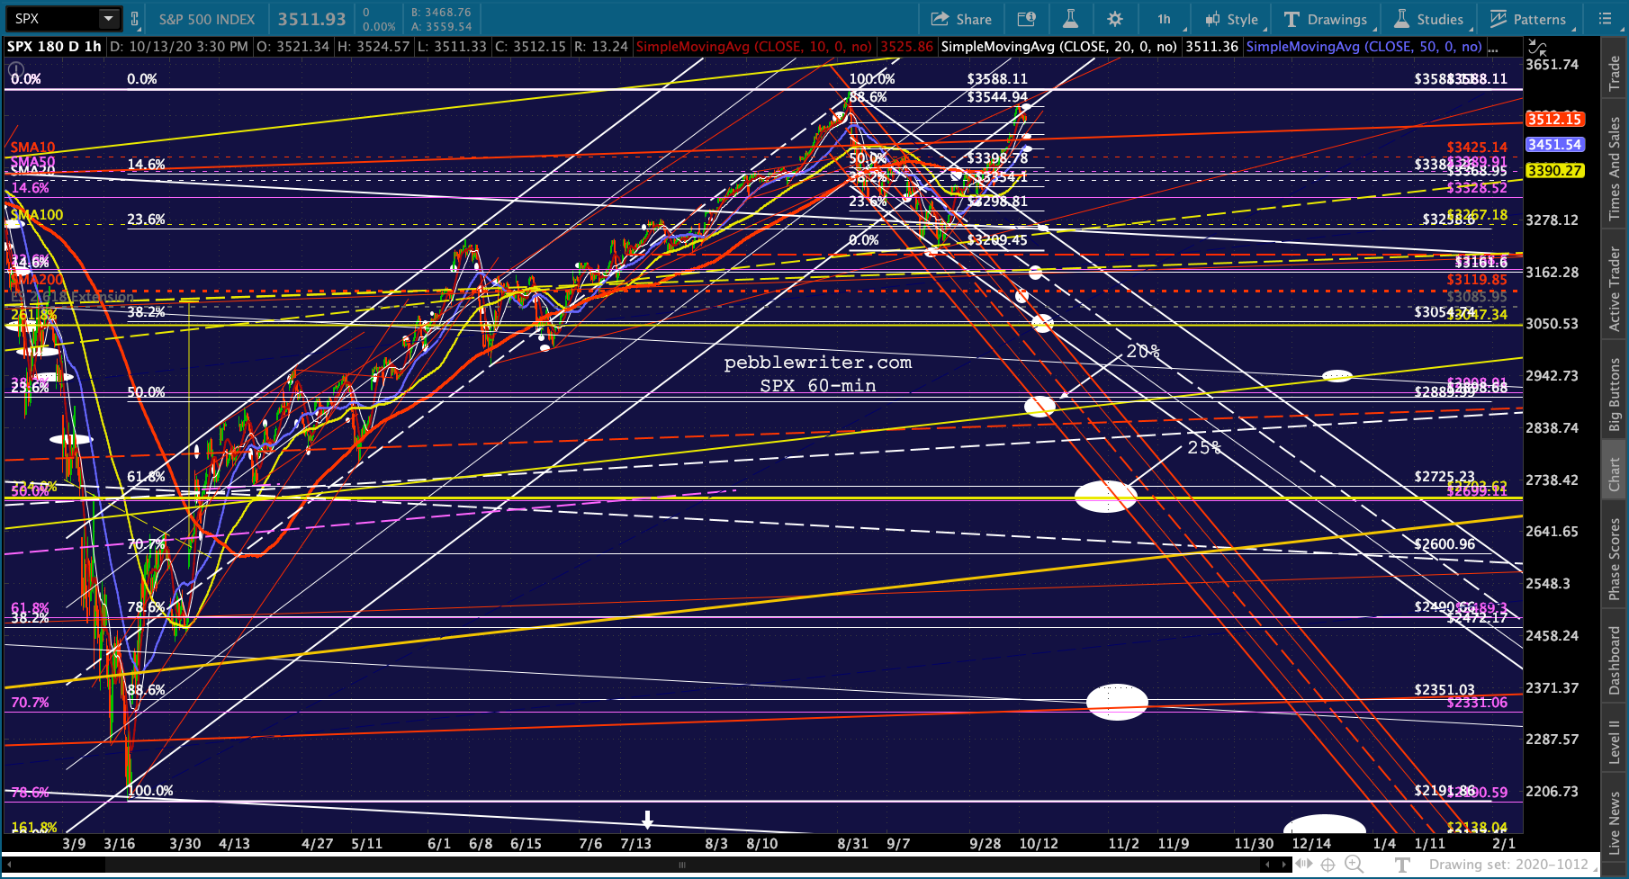Click the T text icon by Drawing set
The height and width of the screenshot is (879, 1629).
(1401, 865)
